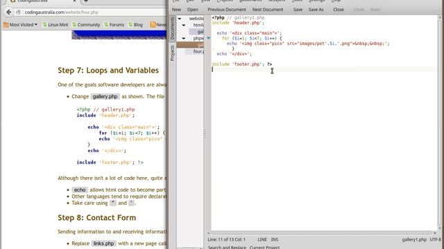
Task: Open the Linux Mint bookmark
Action: coord(55,25)
